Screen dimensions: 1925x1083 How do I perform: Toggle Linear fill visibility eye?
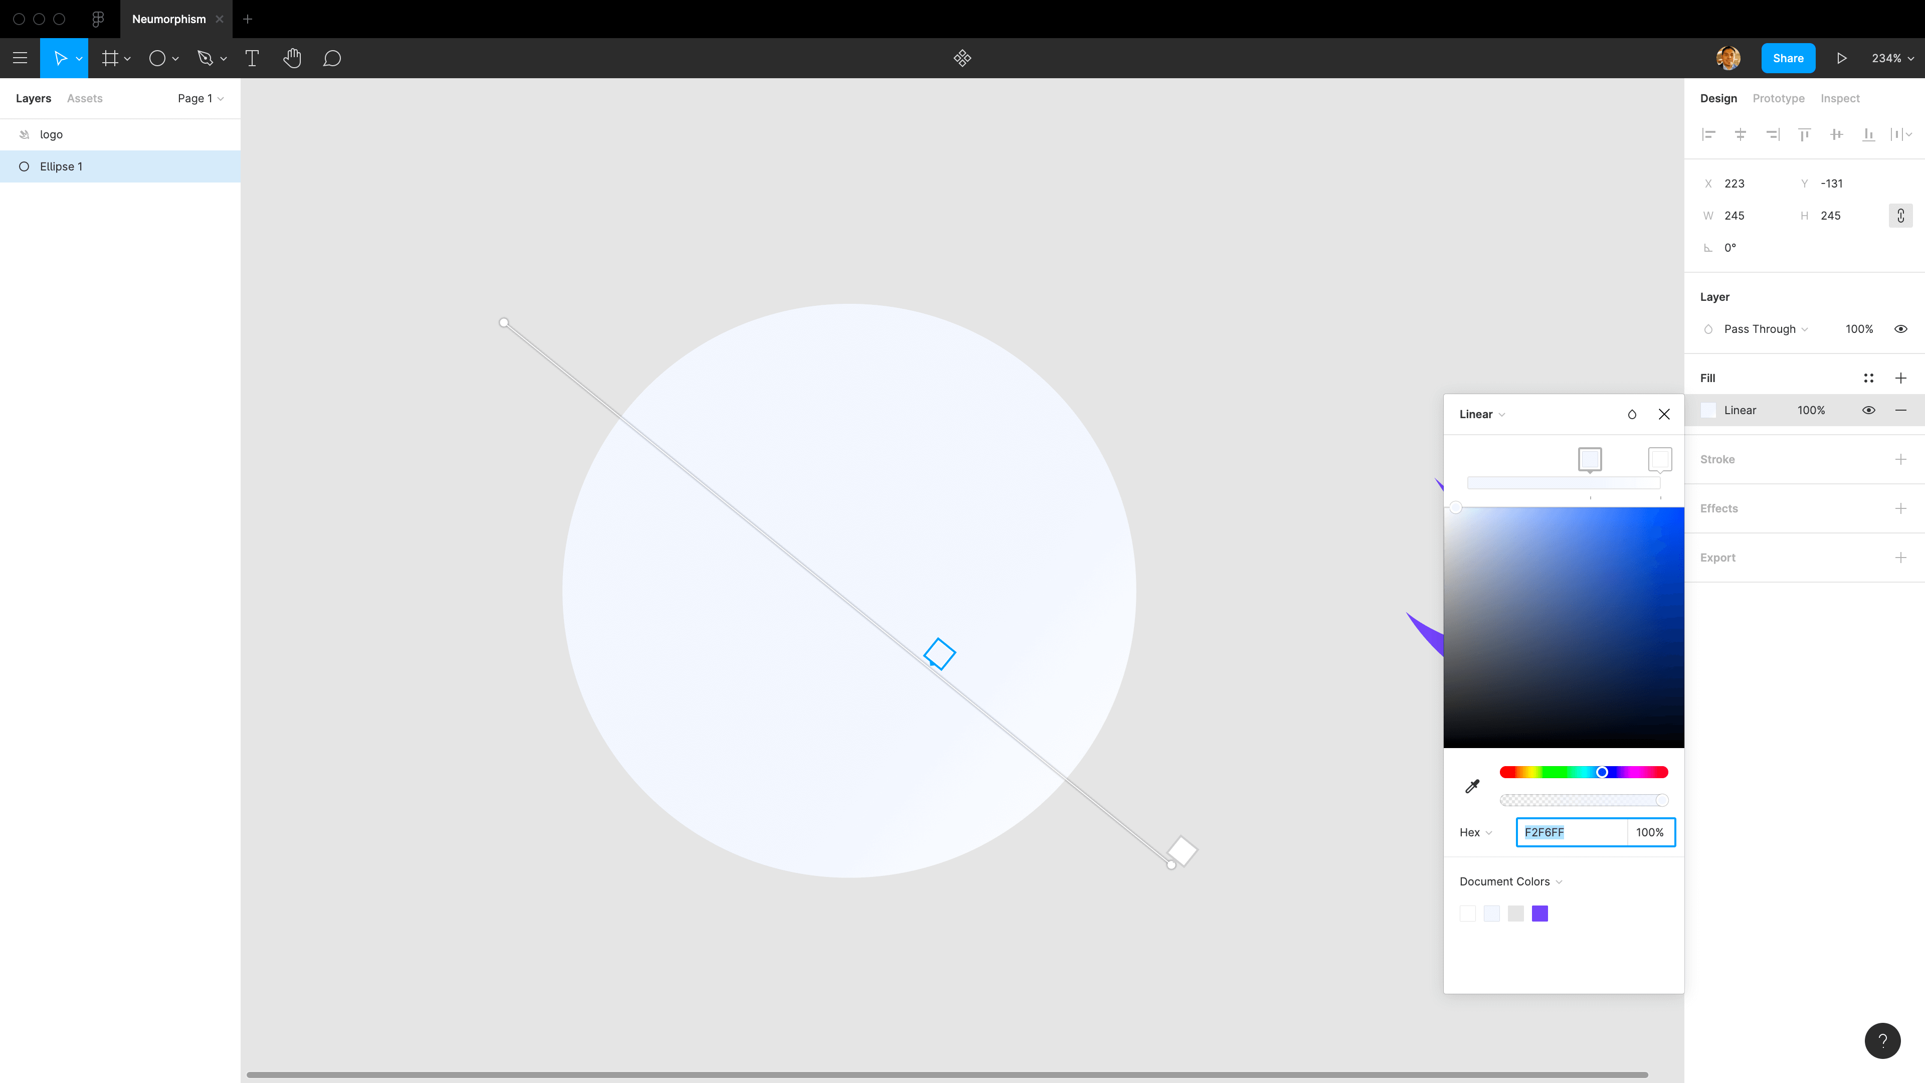1868,410
